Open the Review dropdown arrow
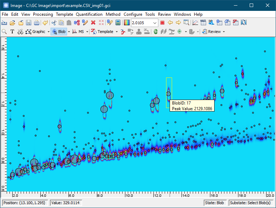This screenshot has height=208, width=276. (224, 32)
